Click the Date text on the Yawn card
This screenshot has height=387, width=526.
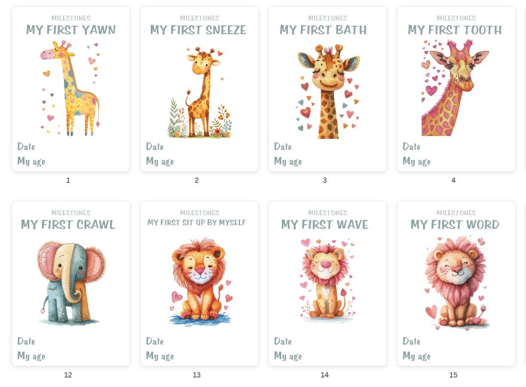(26, 146)
